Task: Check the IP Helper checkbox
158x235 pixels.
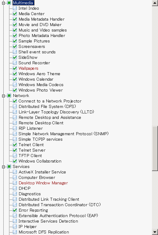Action: (15, 227)
